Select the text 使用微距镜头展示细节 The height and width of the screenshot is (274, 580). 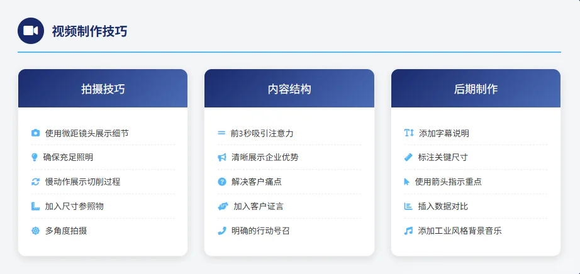[x=87, y=133]
